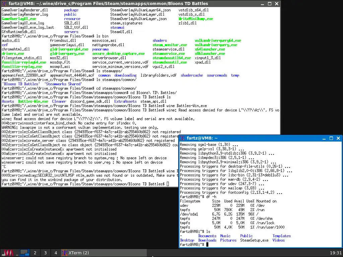This screenshot has width=343, height=257.
Task: Click the 19:31 clock in the taskbar
Action: click(x=336, y=253)
